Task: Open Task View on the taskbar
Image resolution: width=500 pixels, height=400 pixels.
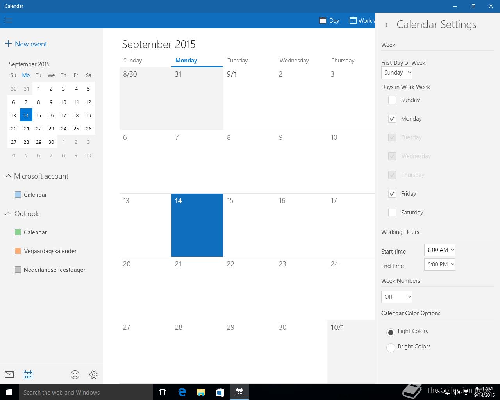Action: [162, 392]
